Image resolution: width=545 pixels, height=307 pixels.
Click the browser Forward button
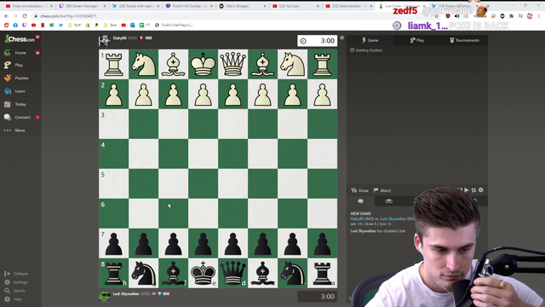click(x=15, y=16)
